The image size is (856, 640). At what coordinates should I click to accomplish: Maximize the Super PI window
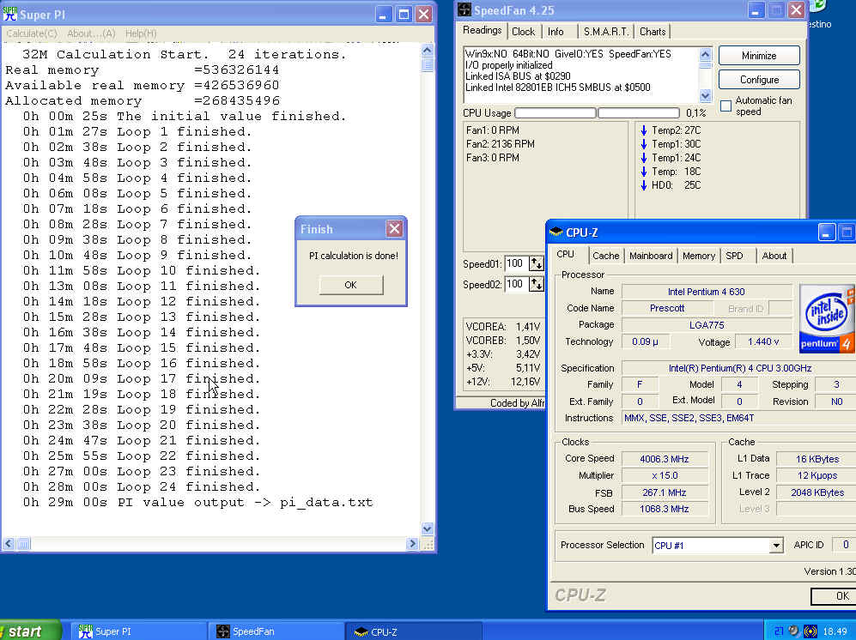404,15
